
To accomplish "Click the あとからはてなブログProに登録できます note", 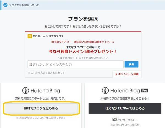I will pos(41,118).
